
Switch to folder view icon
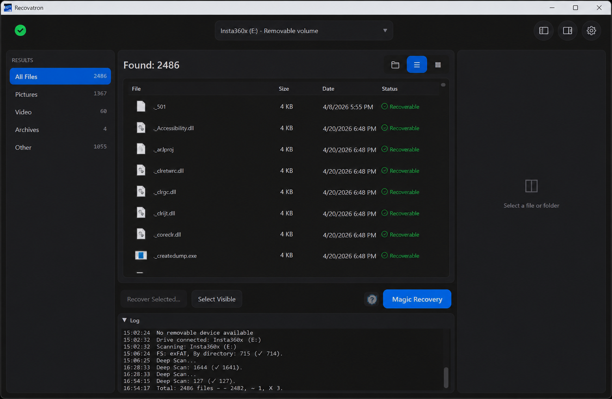pyautogui.click(x=395, y=65)
